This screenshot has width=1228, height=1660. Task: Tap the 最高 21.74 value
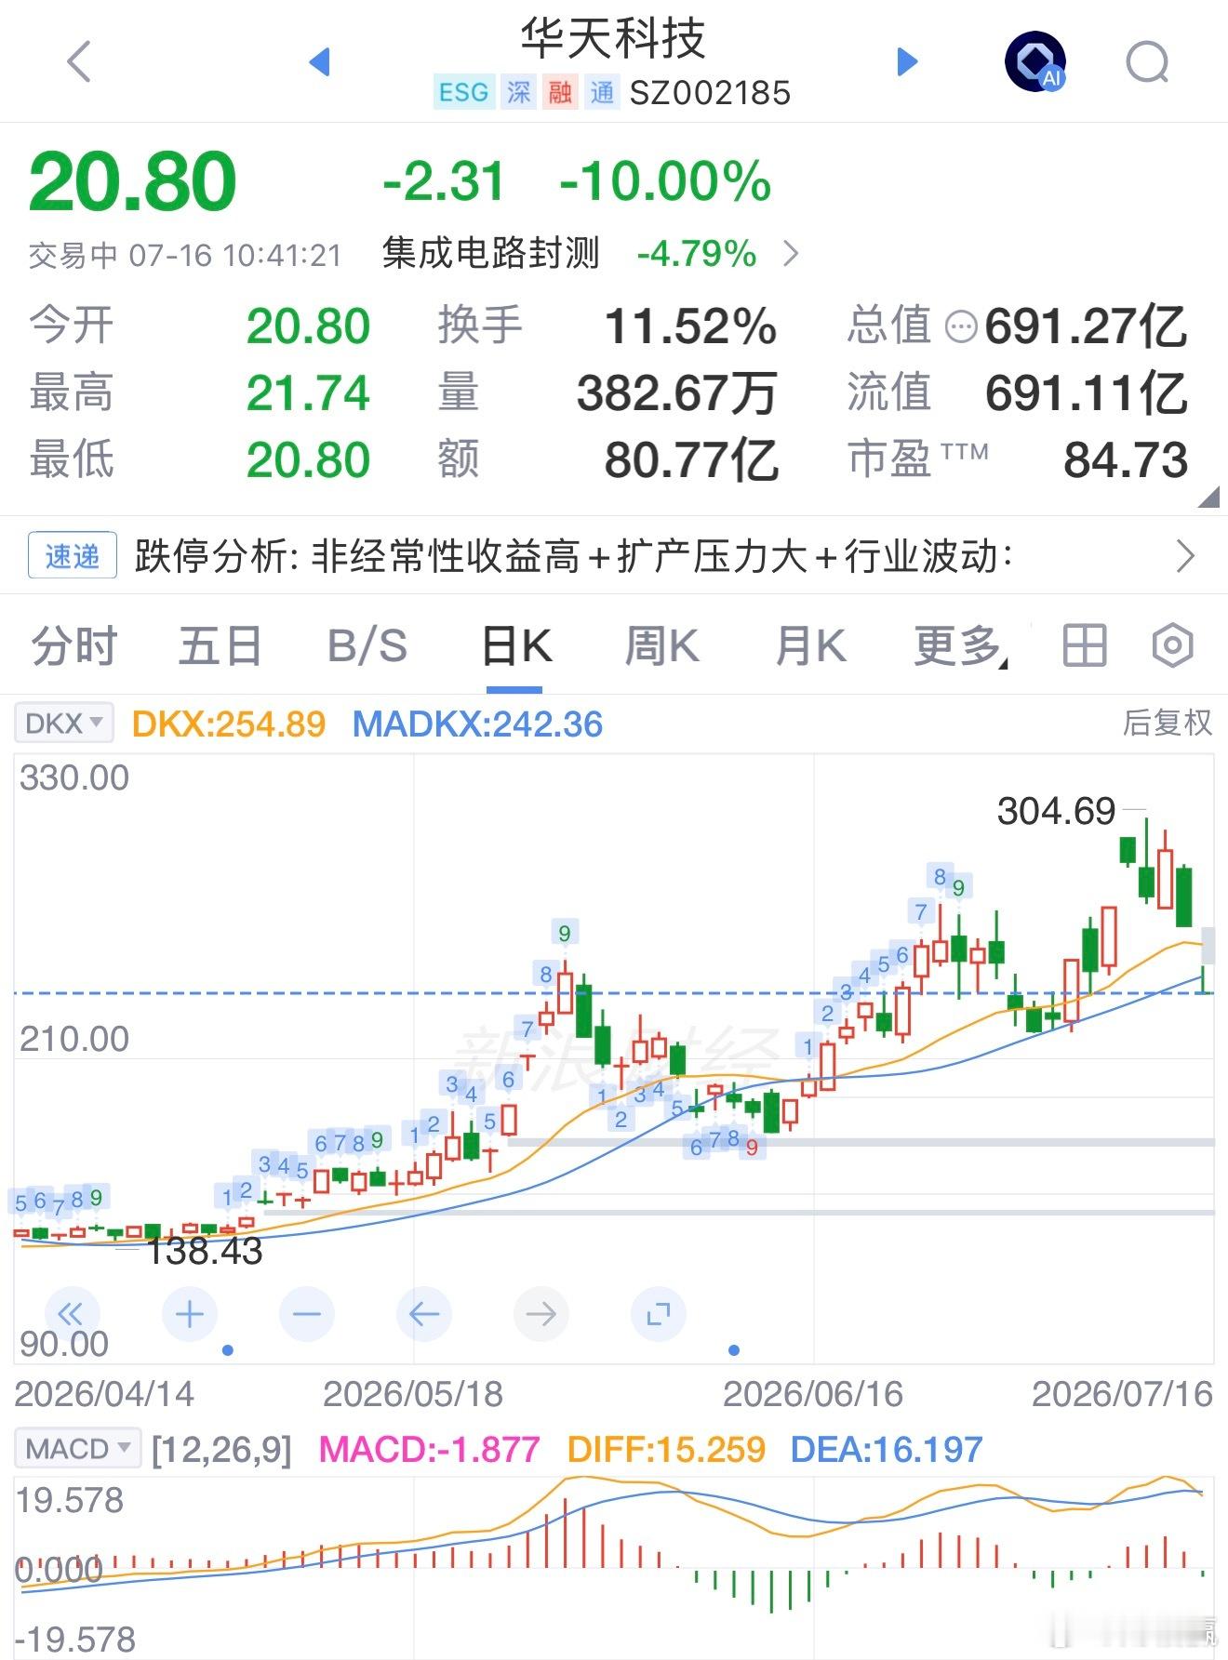pyautogui.click(x=308, y=393)
